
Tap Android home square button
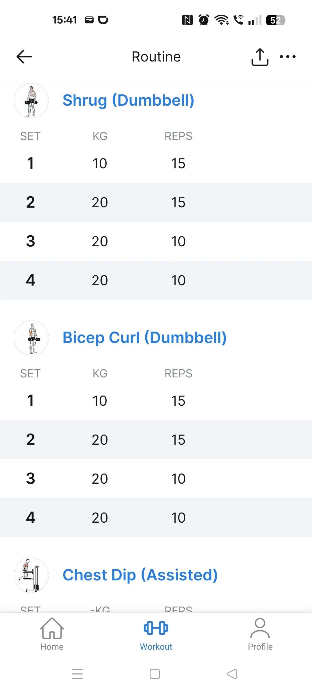[155, 674]
